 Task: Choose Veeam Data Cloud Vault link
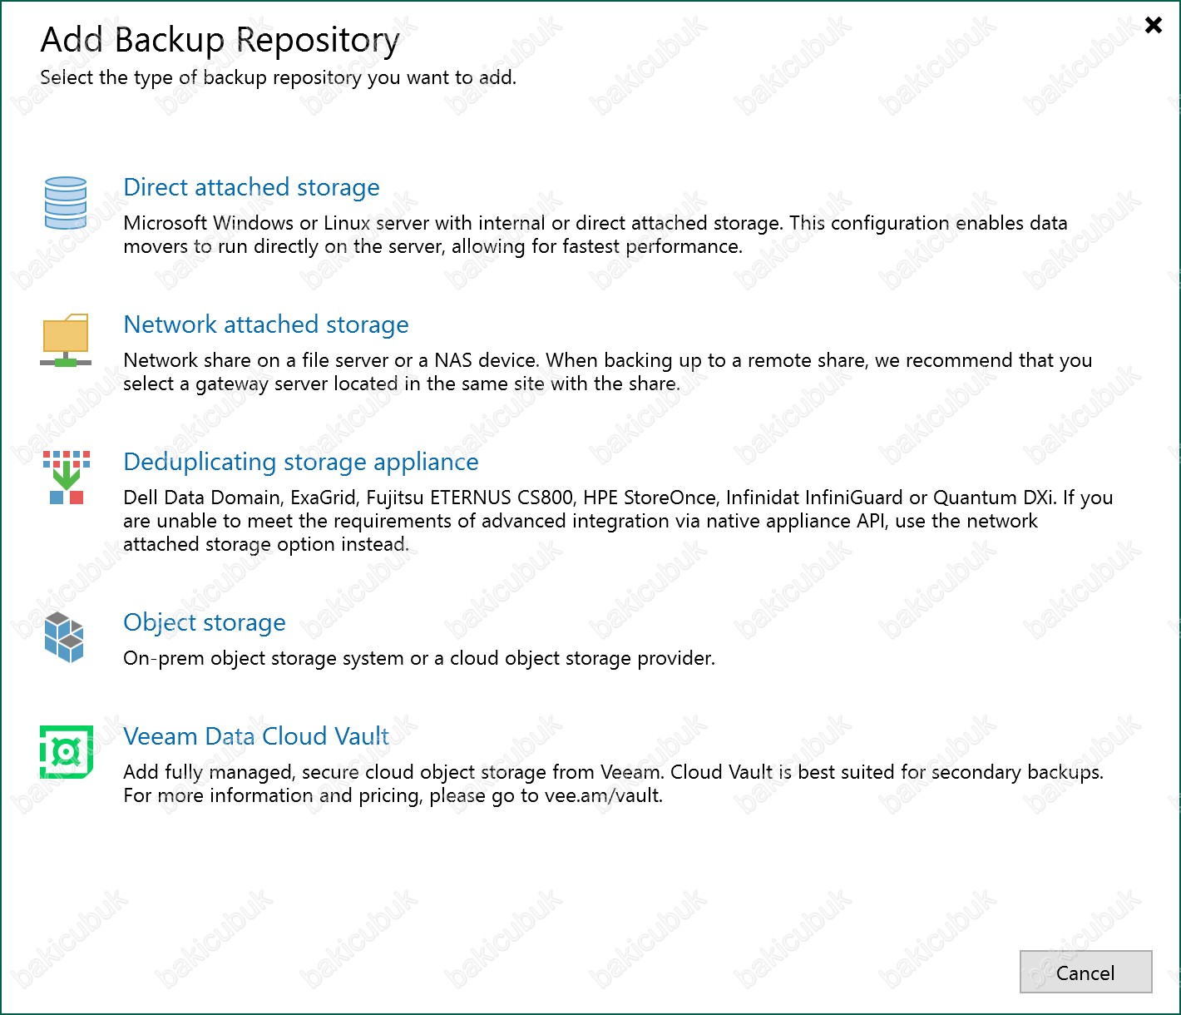tap(256, 736)
